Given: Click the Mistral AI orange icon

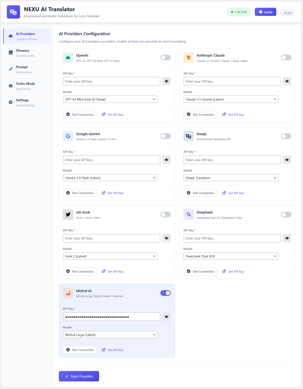Looking at the screenshot, I should [68, 293].
